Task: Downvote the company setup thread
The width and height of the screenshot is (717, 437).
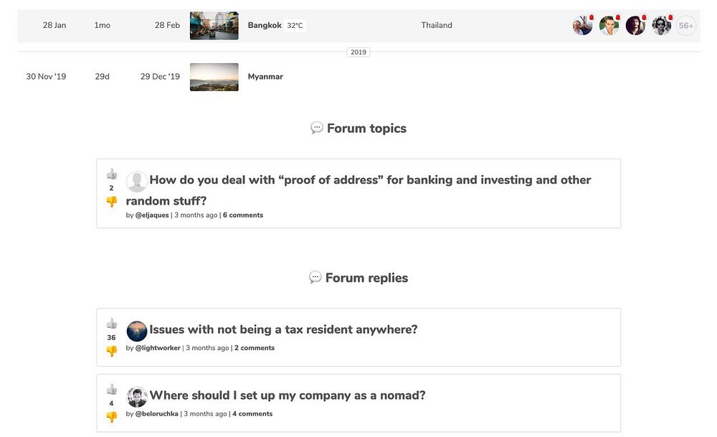Action: click(x=111, y=417)
